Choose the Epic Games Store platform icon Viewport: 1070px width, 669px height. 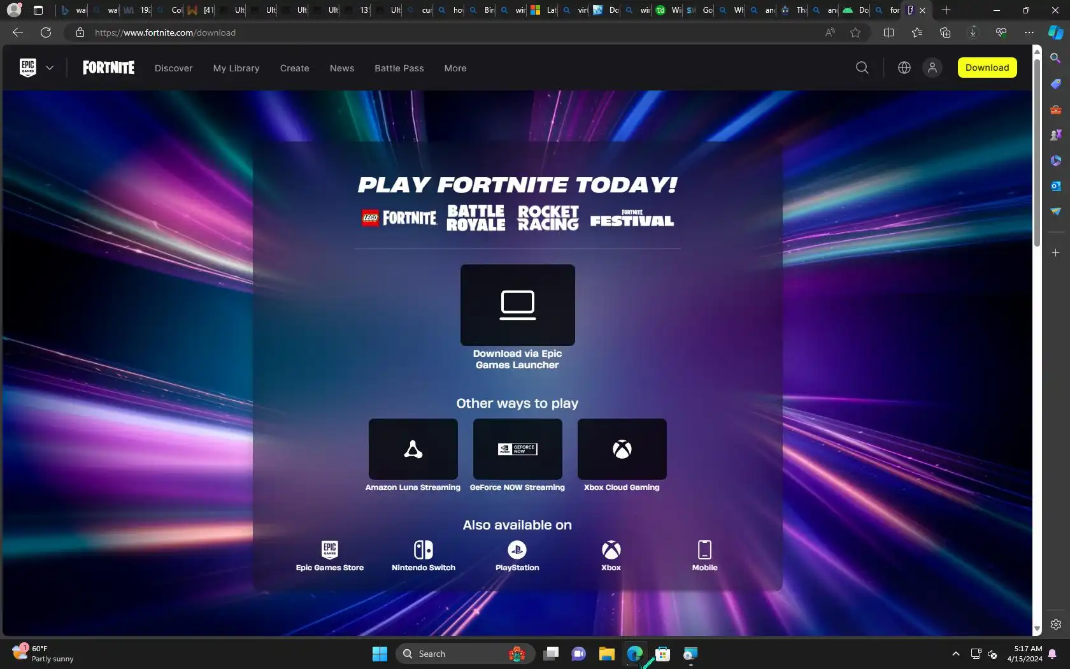[330, 549]
